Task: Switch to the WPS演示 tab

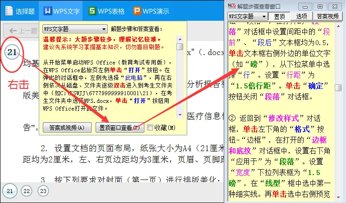Action: tap(151, 11)
